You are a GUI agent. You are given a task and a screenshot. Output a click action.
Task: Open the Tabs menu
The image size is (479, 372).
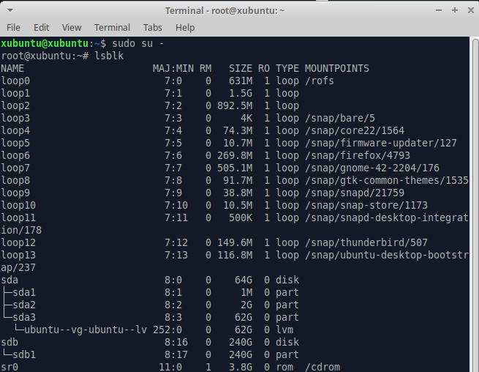[152, 28]
